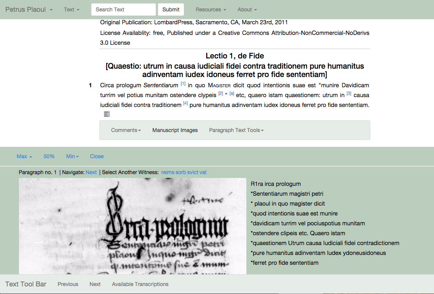Click the Search Text input field
This screenshot has width=434, height=294.
point(123,9)
